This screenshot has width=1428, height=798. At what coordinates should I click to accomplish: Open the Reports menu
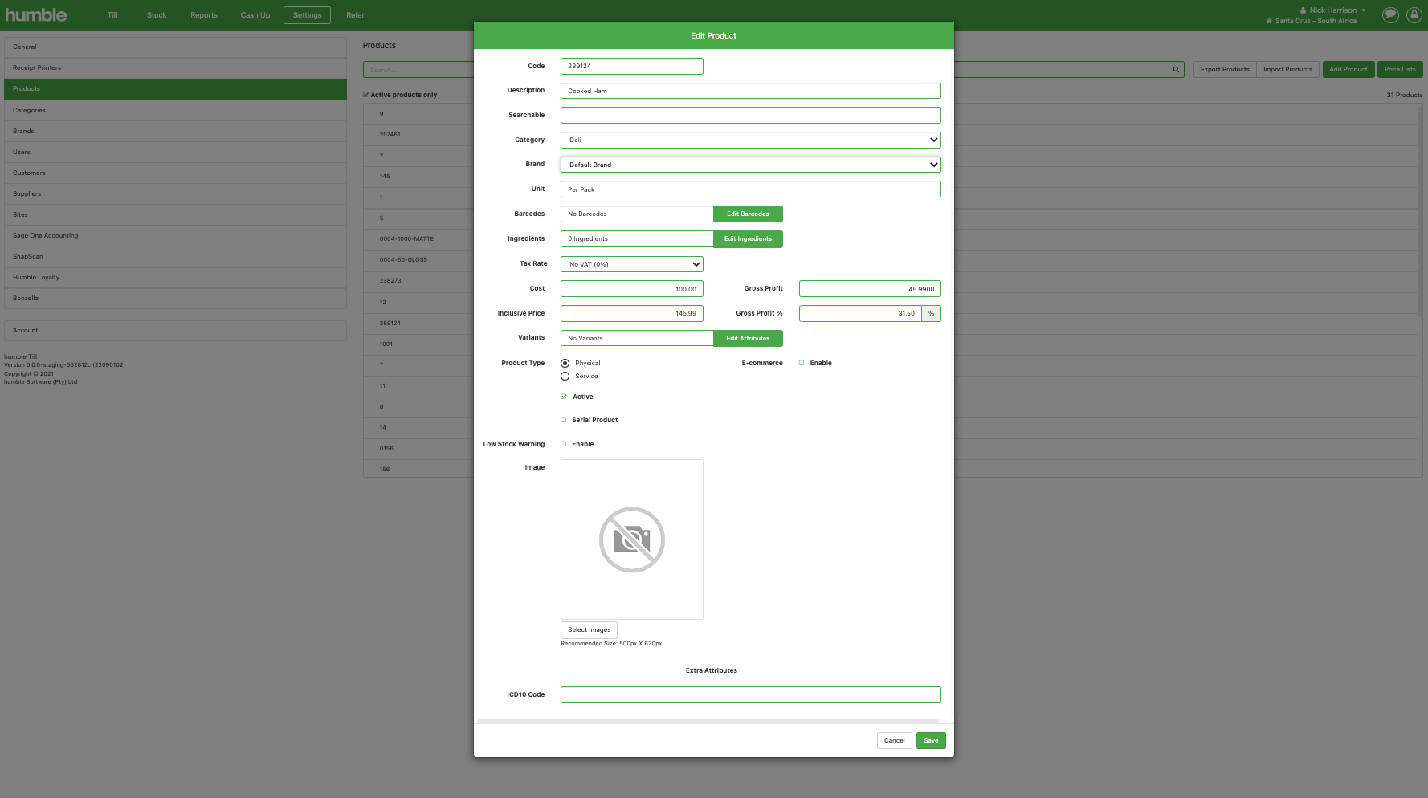pyautogui.click(x=204, y=15)
